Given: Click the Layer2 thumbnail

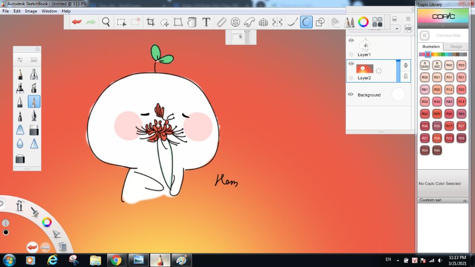Looking at the screenshot, I should (365, 69).
